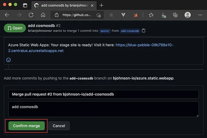Click the lock site-info icon
This screenshot has width=207, height=138.
[57, 15]
